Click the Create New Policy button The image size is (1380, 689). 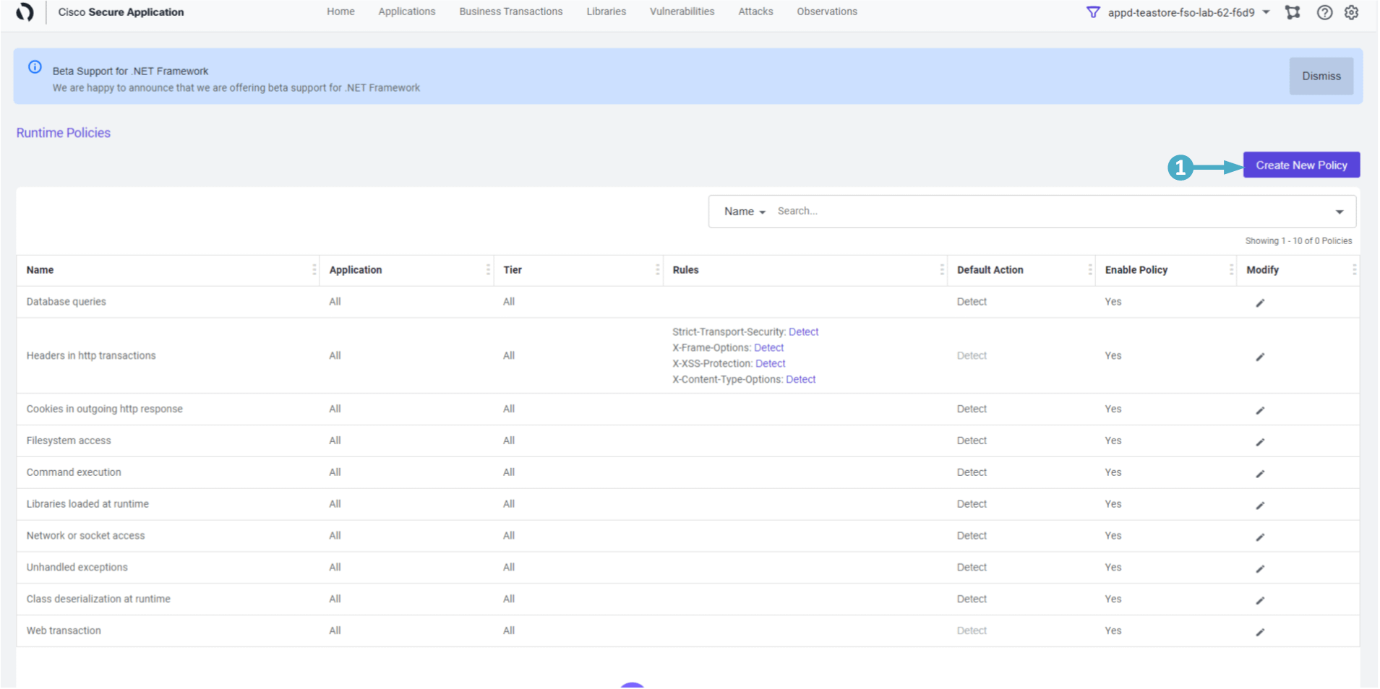point(1300,165)
